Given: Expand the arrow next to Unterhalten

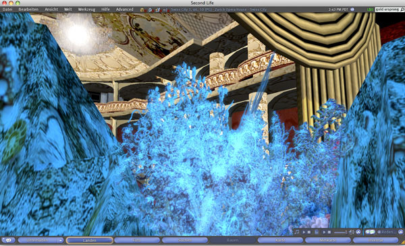Looking at the screenshot, I should click(61, 240).
